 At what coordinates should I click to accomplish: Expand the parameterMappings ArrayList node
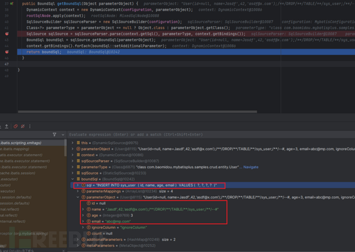click(78, 191)
